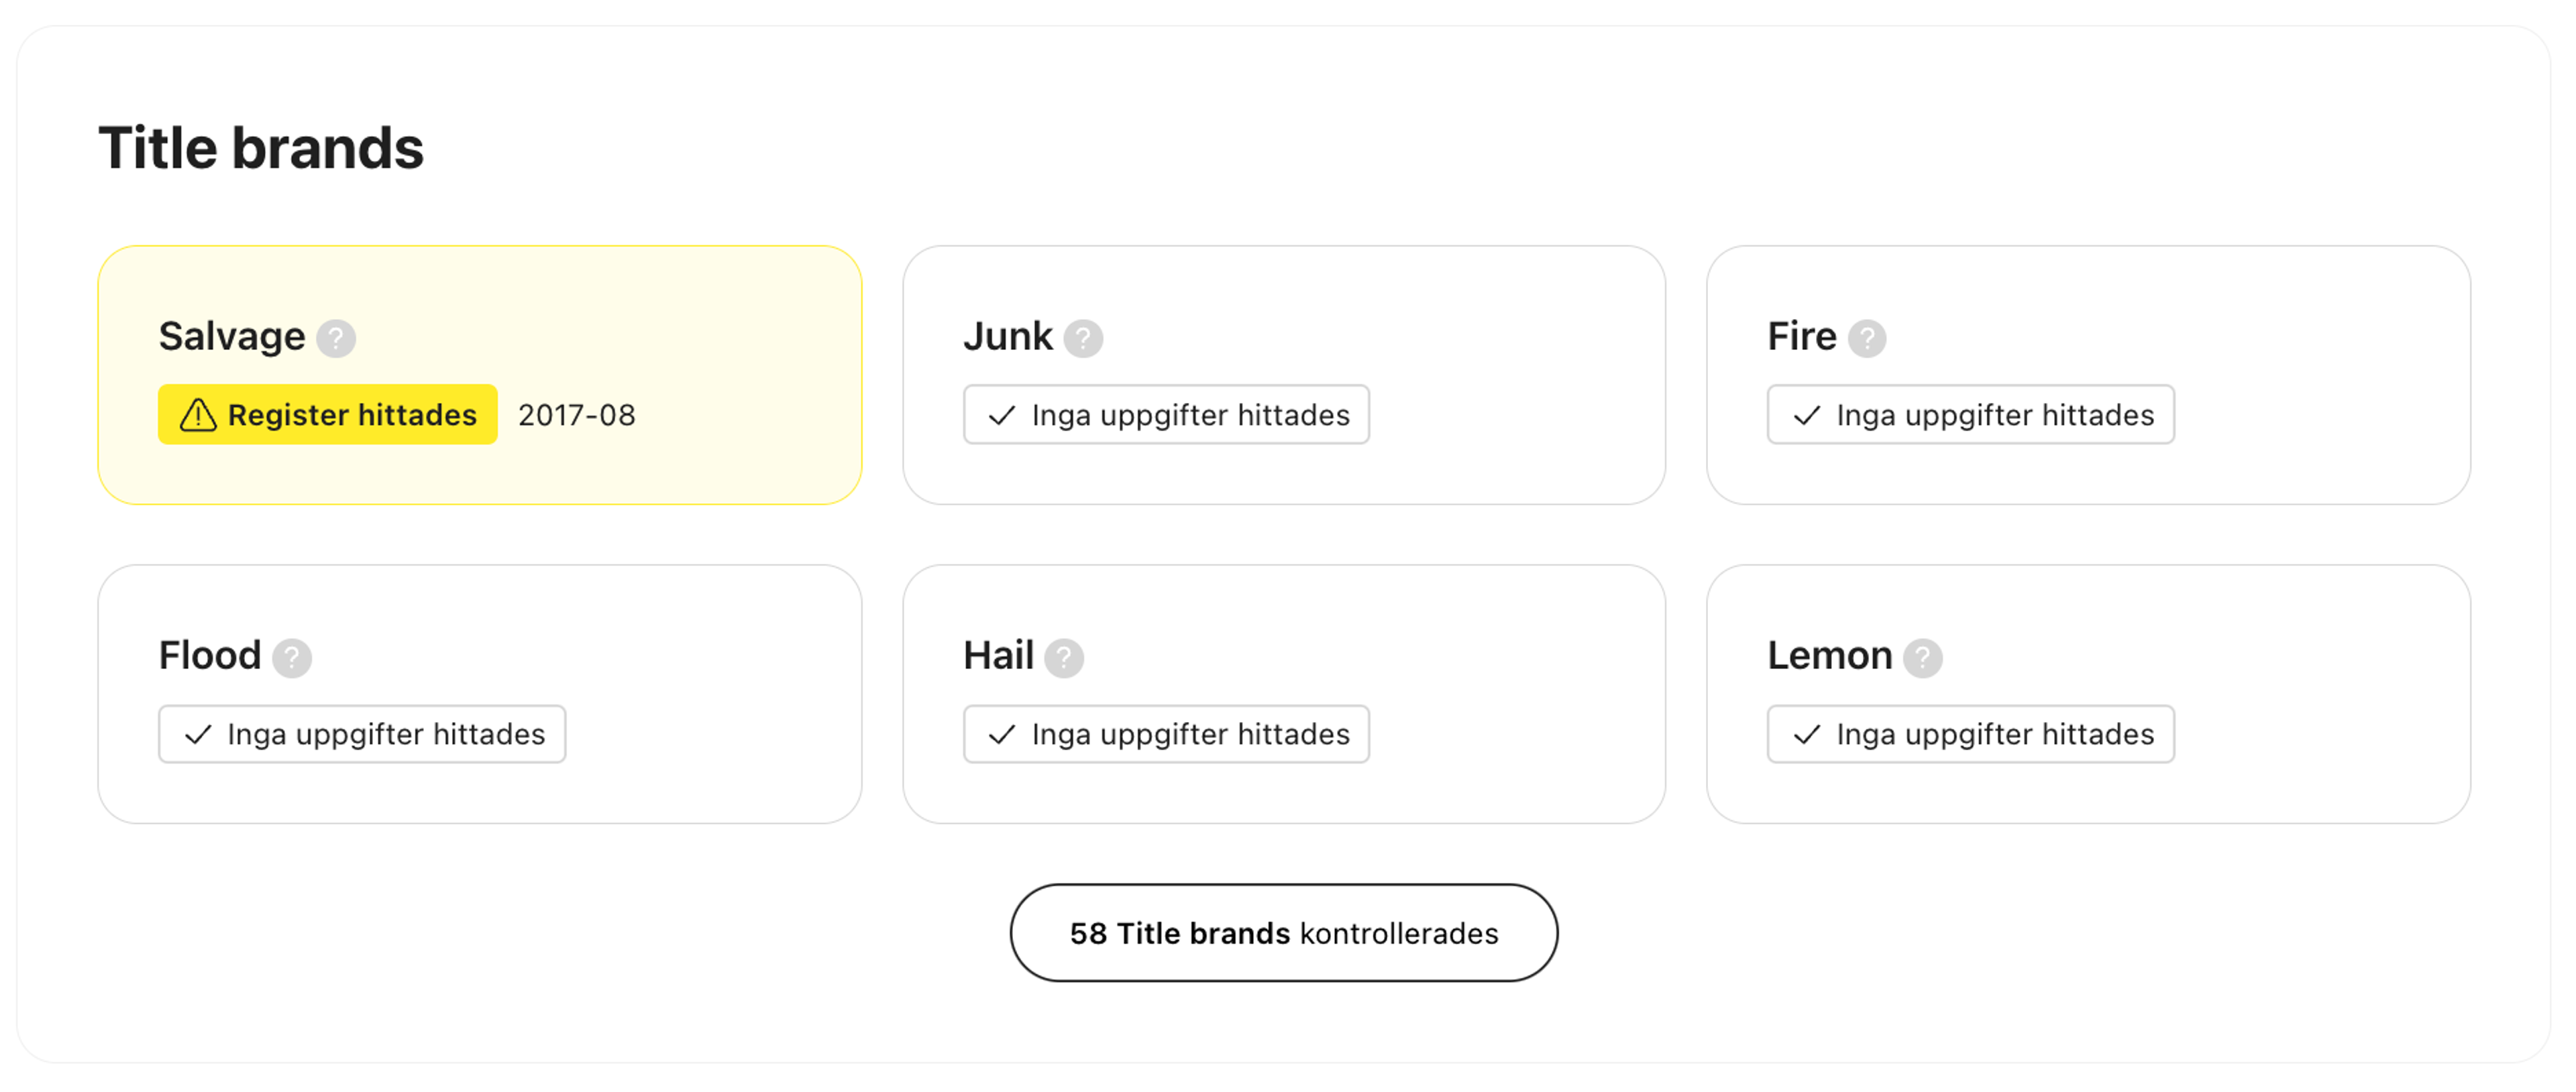Click the question mark beside Fire
Viewport: 2576px width, 1092px height.
[x=1866, y=338]
